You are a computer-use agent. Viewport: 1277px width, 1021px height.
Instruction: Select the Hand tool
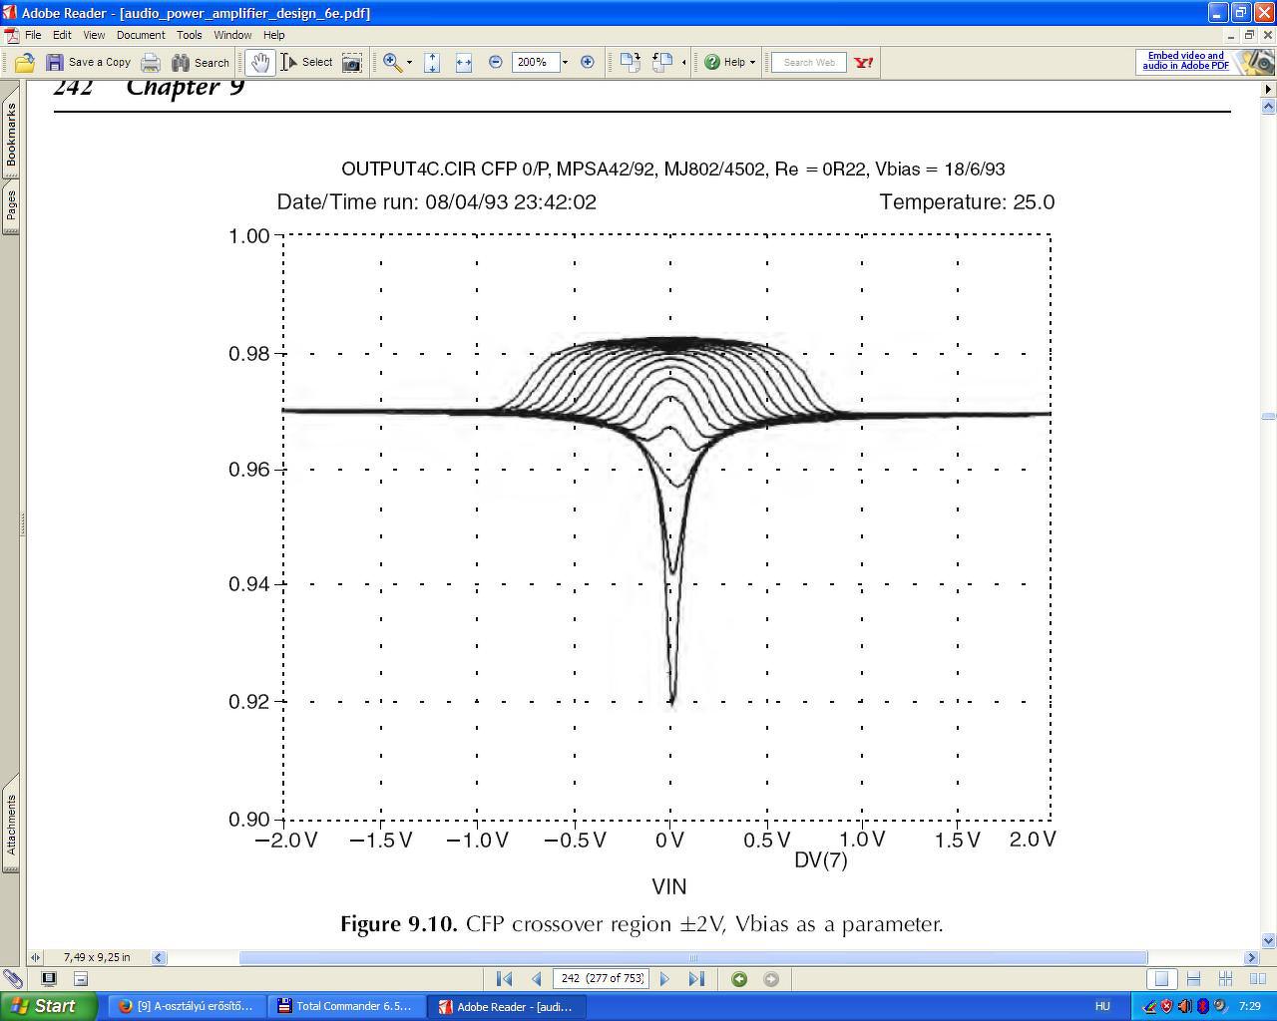pyautogui.click(x=260, y=62)
